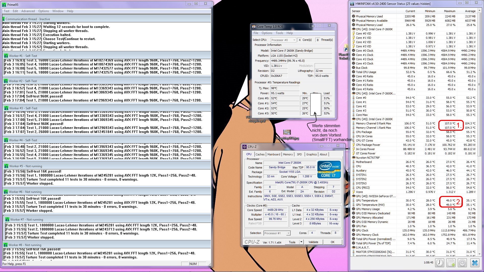Click the CPU-Z OK button

point(332,242)
